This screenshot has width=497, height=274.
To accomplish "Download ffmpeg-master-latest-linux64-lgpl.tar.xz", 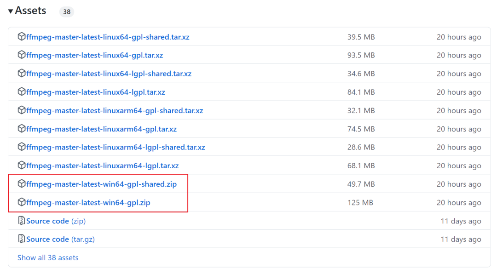I will pos(96,92).
